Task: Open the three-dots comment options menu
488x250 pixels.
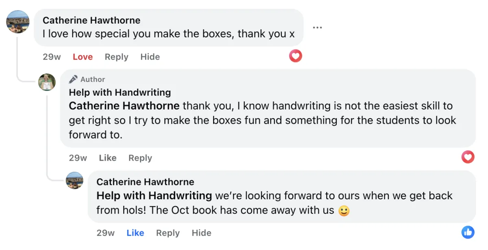Action: click(317, 28)
